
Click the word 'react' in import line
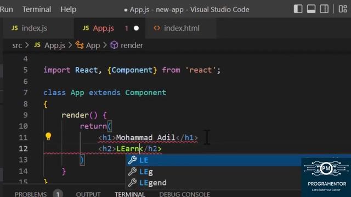[200, 70]
